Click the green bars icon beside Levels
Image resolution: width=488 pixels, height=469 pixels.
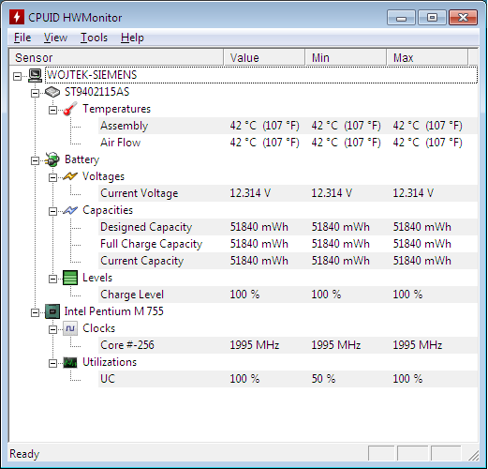[70, 278]
